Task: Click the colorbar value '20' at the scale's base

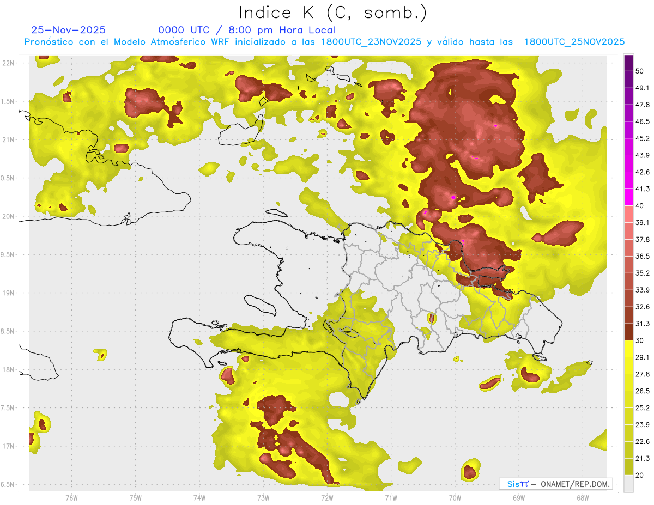Action: pyautogui.click(x=640, y=475)
